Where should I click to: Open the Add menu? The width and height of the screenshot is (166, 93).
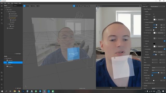pyautogui.click(x=12, y=3)
